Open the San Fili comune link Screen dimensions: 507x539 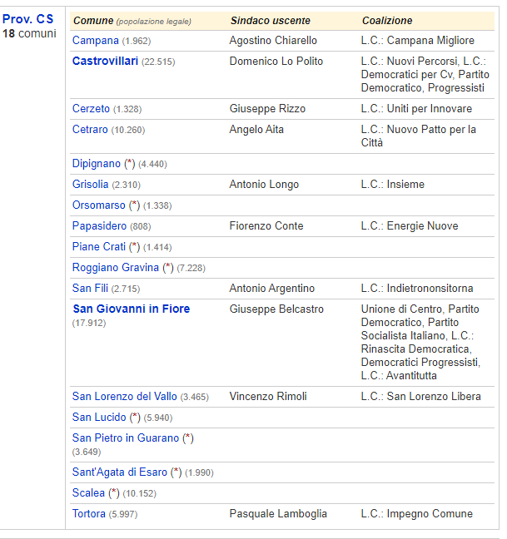[90, 289]
